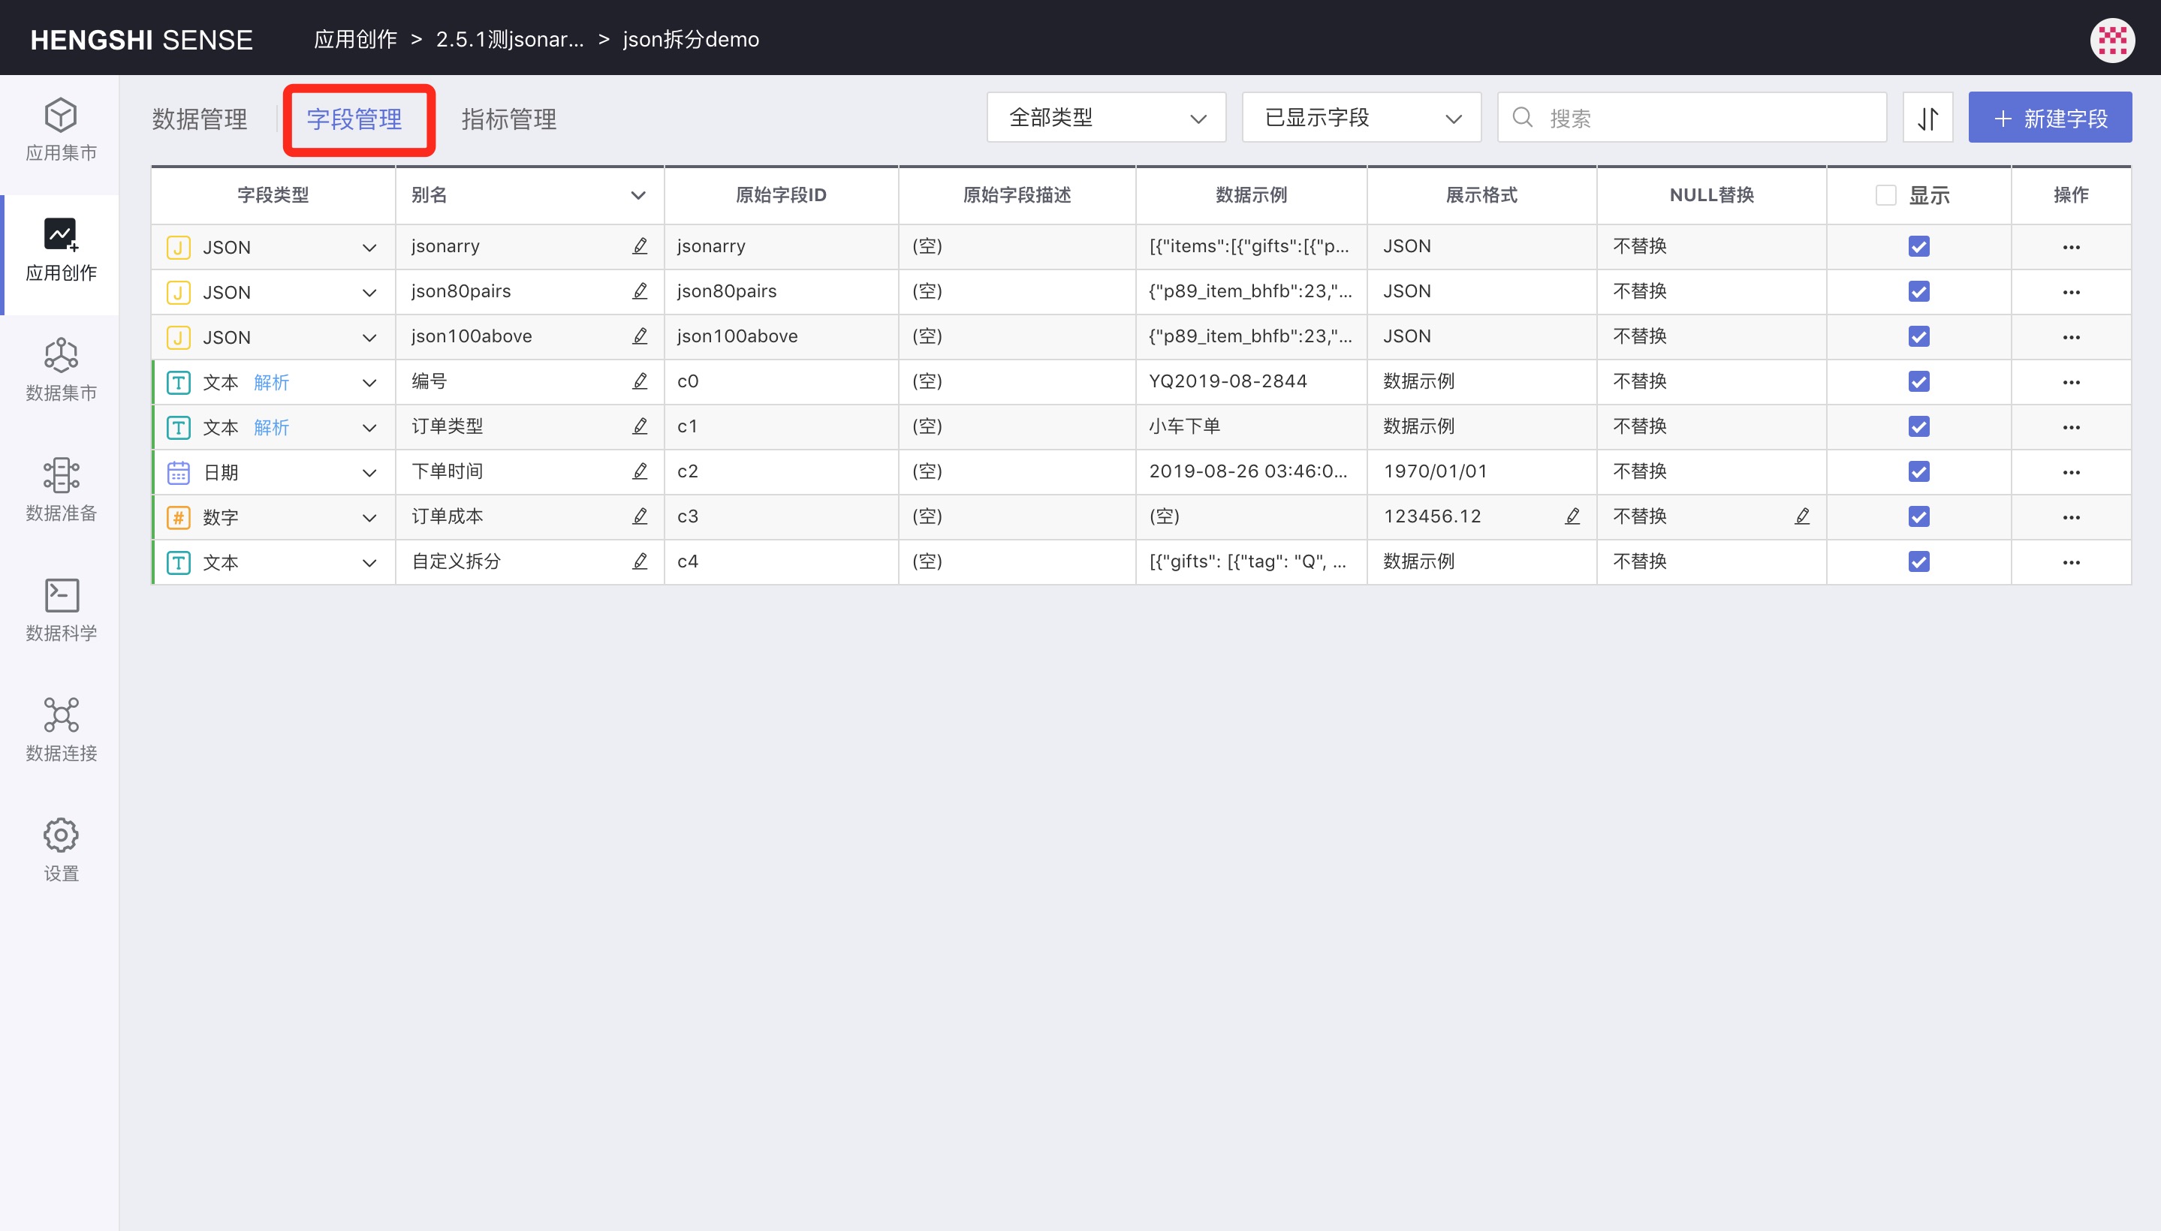2161x1231 pixels.
Task: Open more actions for 编号 row
Action: coord(2072,382)
